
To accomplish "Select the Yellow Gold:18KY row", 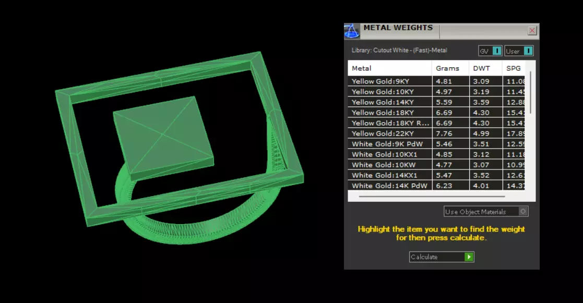I will 436,112.
